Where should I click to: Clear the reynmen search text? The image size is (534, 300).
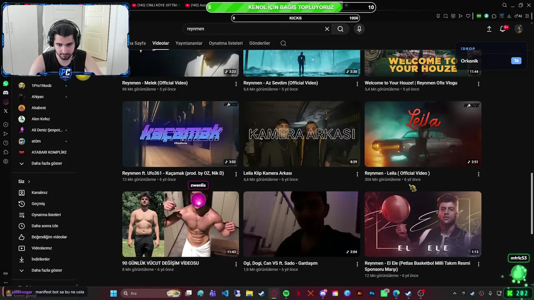tap(327, 29)
